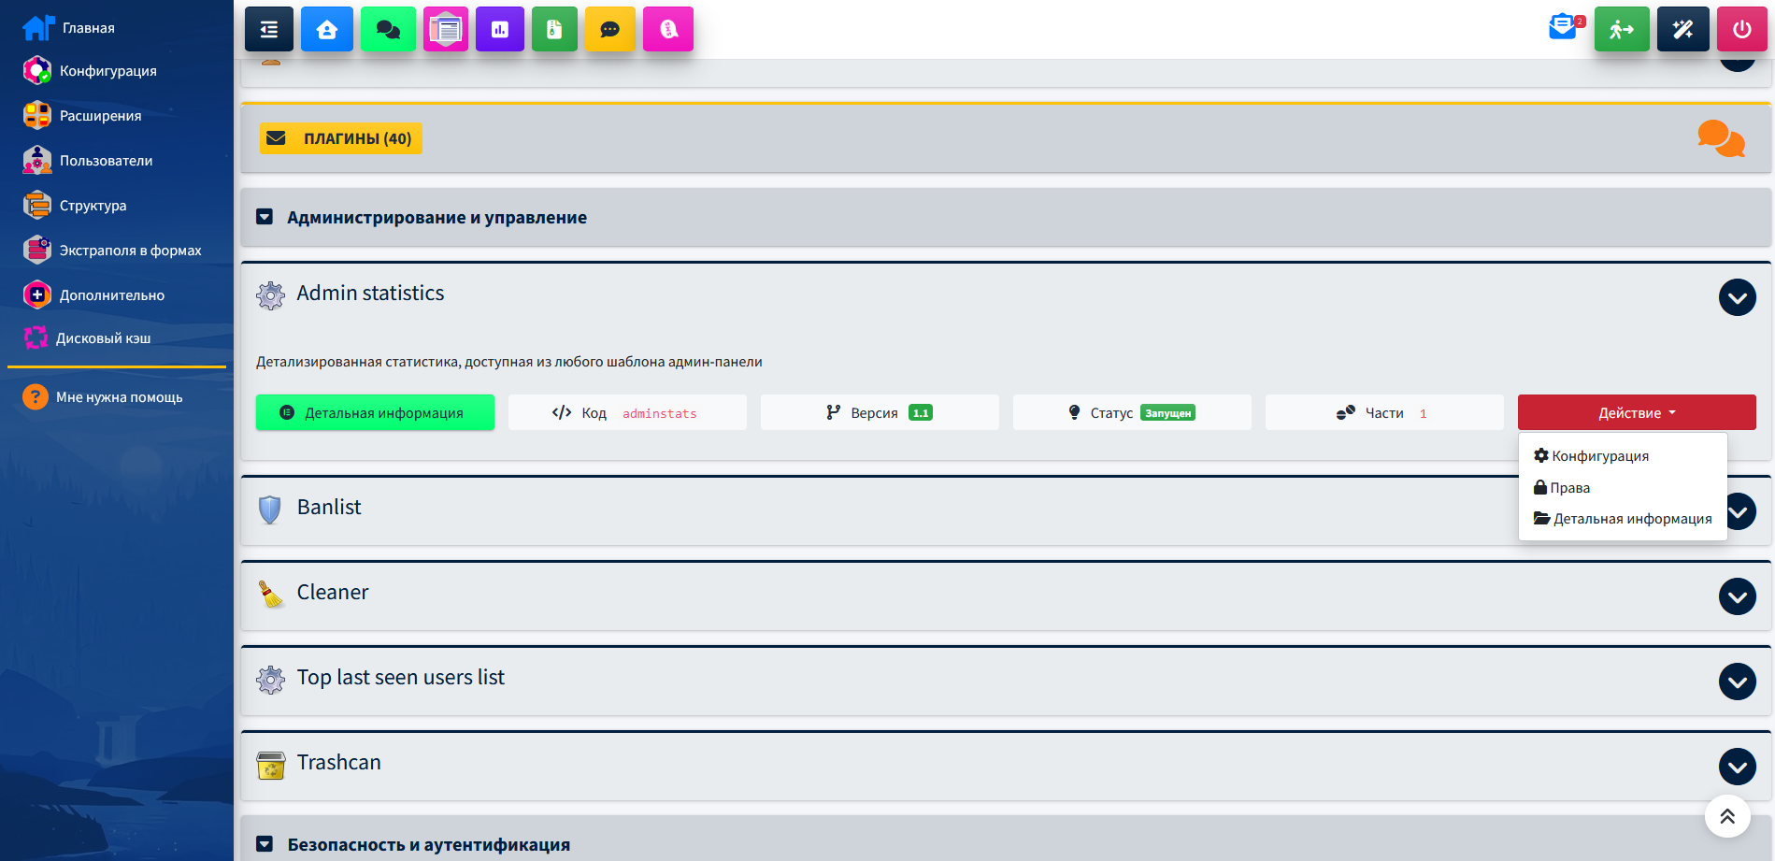
Task: Click the Admin statistics title
Action: (x=370, y=293)
